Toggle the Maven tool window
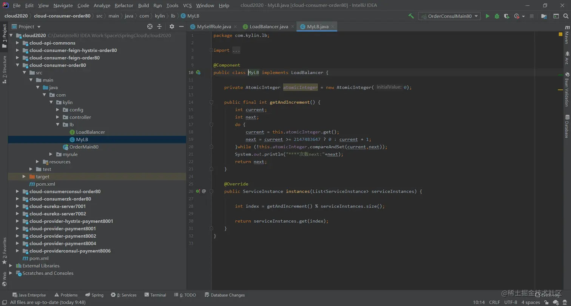This screenshot has width=571, height=306. pyautogui.click(x=567, y=35)
